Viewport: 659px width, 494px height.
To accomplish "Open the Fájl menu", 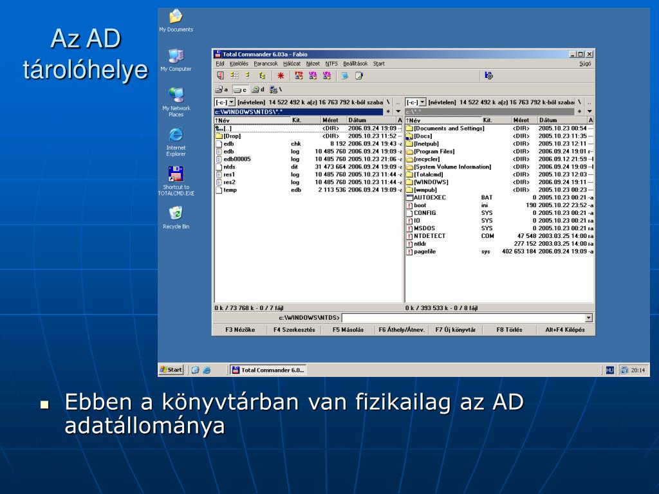I will pyautogui.click(x=220, y=64).
